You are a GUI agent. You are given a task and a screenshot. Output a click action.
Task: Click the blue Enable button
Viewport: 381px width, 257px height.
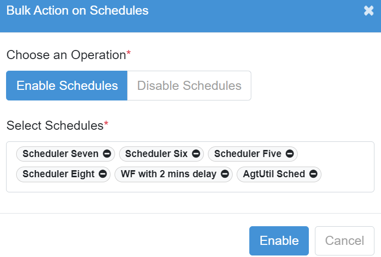coord(279,241)
